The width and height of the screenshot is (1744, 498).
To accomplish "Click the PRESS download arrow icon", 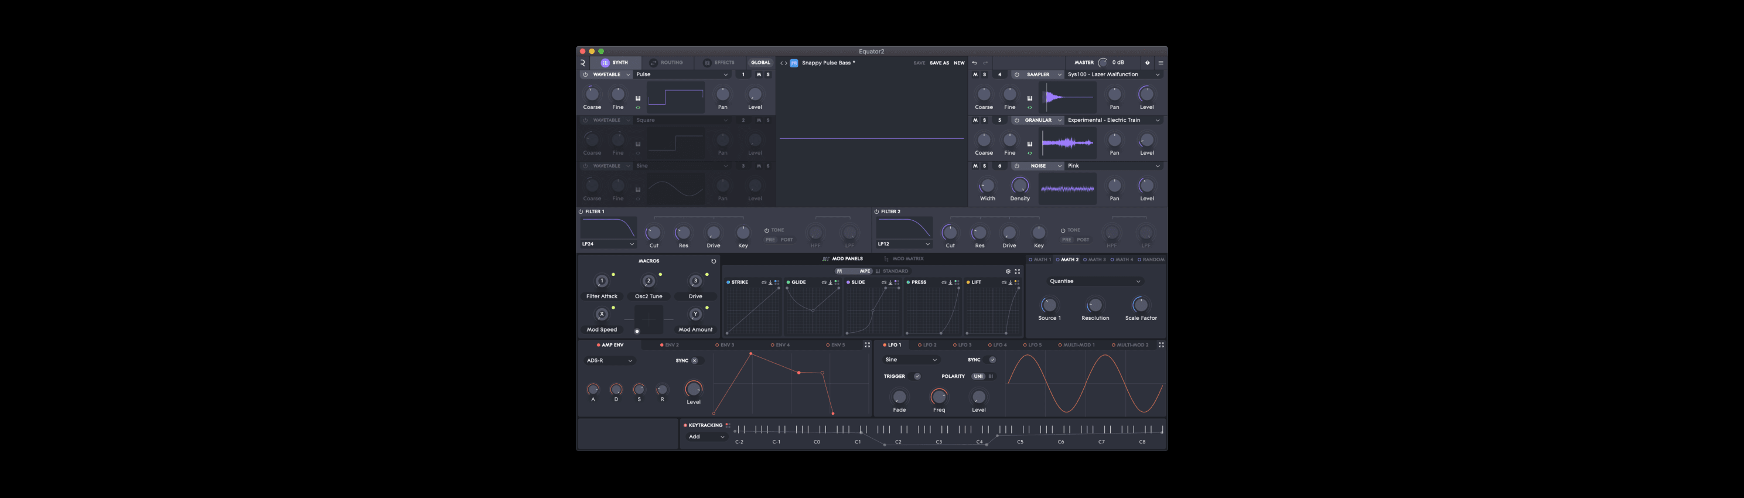I will click(950, 283).
